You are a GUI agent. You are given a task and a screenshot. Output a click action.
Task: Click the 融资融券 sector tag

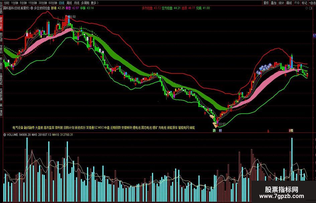coord(29,128)
